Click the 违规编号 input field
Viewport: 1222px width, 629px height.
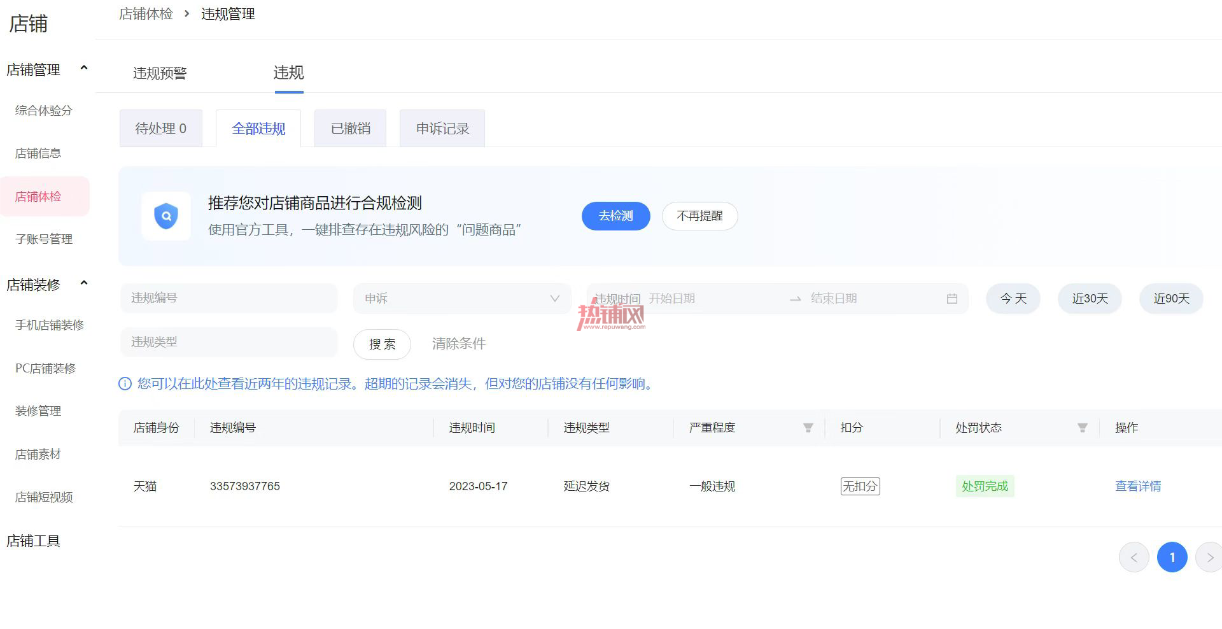229,298
